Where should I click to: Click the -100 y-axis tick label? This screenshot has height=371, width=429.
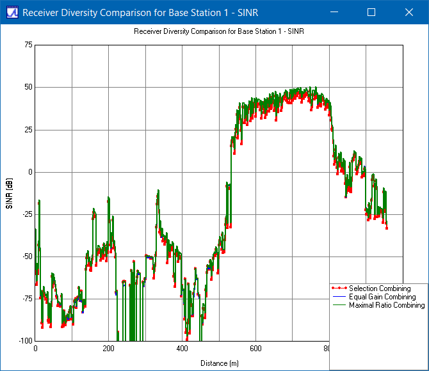point(26,341)
